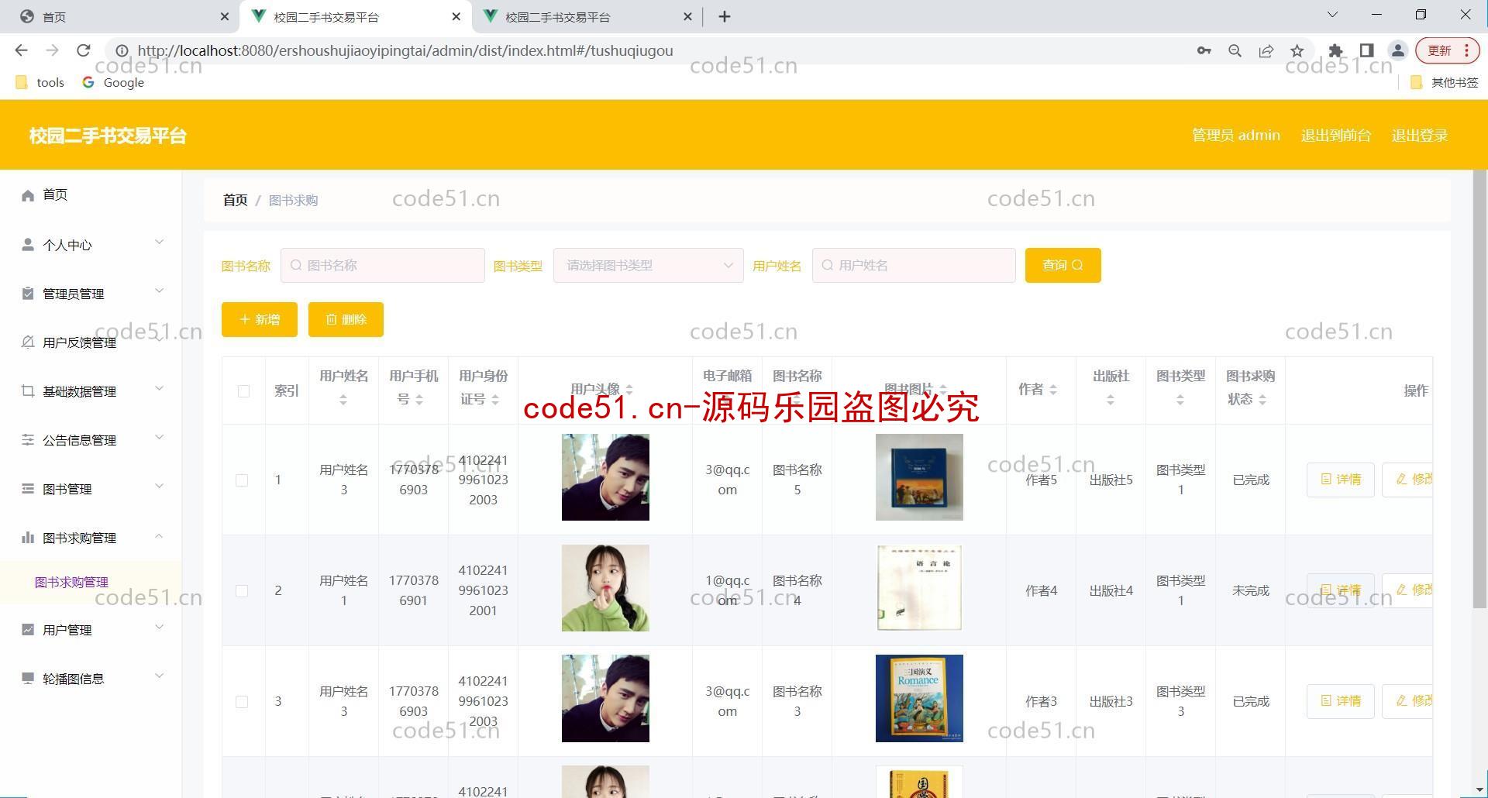Image resolution: width=1488 pixels, height=798 pixels.
Task: Open the browser profile avatar icon
Action: point(1398,50)
